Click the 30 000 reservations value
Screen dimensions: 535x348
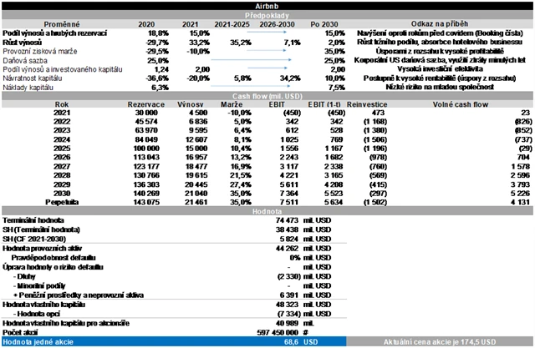click(146, 113)
